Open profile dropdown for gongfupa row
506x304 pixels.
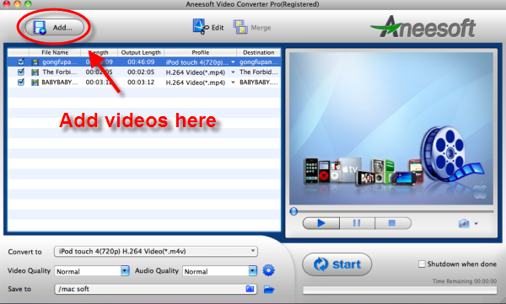click(233, 62)
